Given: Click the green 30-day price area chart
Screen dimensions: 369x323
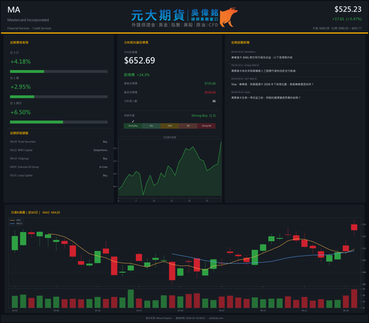Looking at the screenshot, I should (170, 170).
